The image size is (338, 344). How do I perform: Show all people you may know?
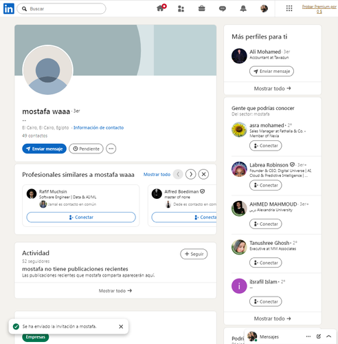pos(273,319)
